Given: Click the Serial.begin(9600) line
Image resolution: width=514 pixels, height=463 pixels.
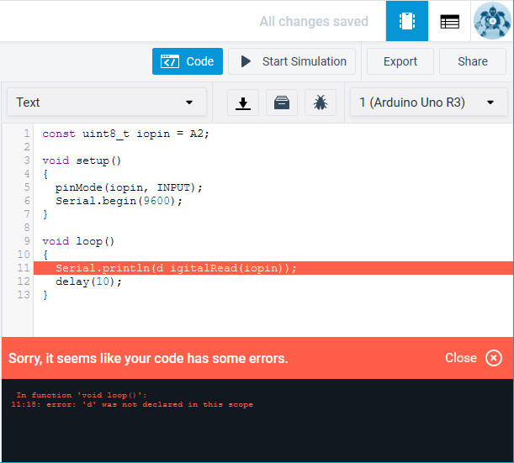Looking at the screenshot, I should [119, 201].
